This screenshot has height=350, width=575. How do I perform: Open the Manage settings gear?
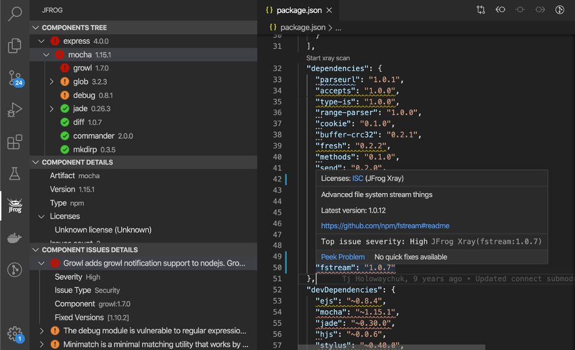15,334
